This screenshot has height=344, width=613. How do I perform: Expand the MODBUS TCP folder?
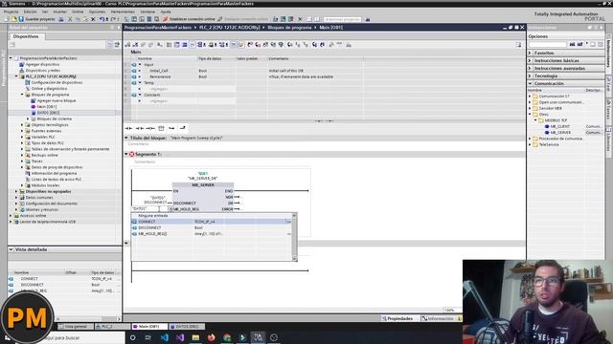coord(536,120)
